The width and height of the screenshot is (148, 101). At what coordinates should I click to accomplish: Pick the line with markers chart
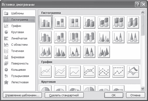[x=89, y=72]
